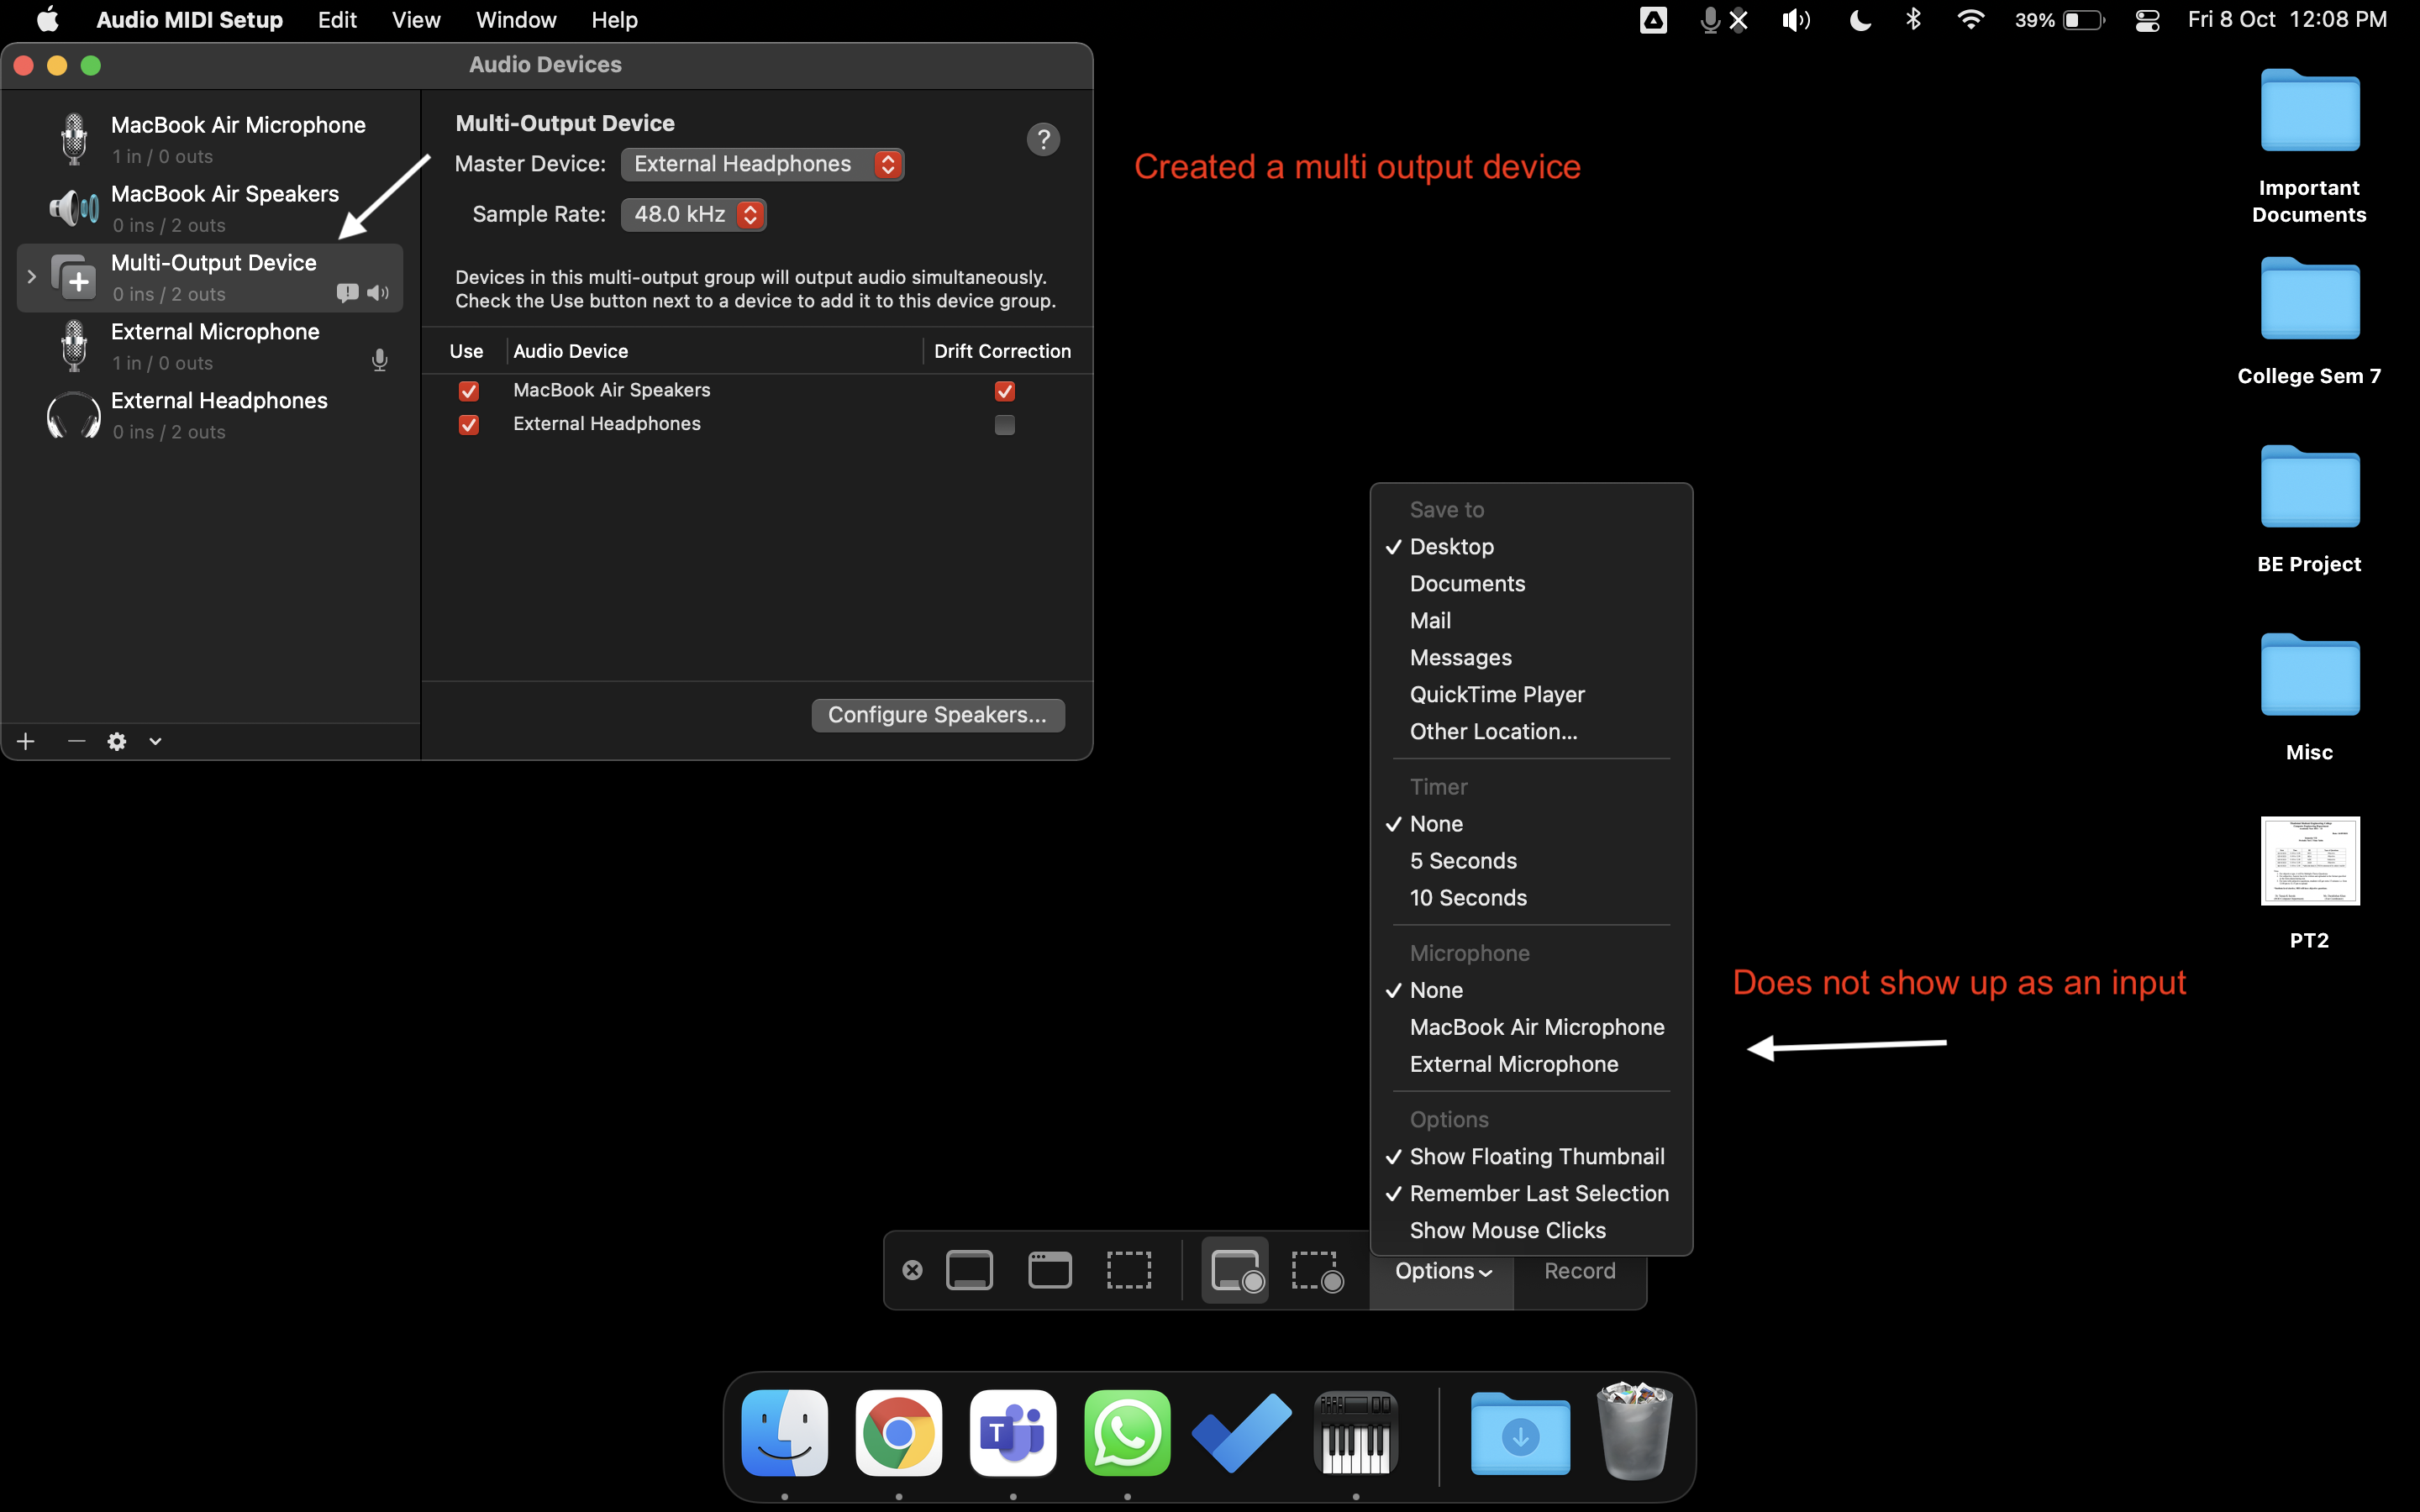Enable Drift Correction for External Headphones
Image resolution: width=2420 pixels, height=1512 pixels.
1004,425
